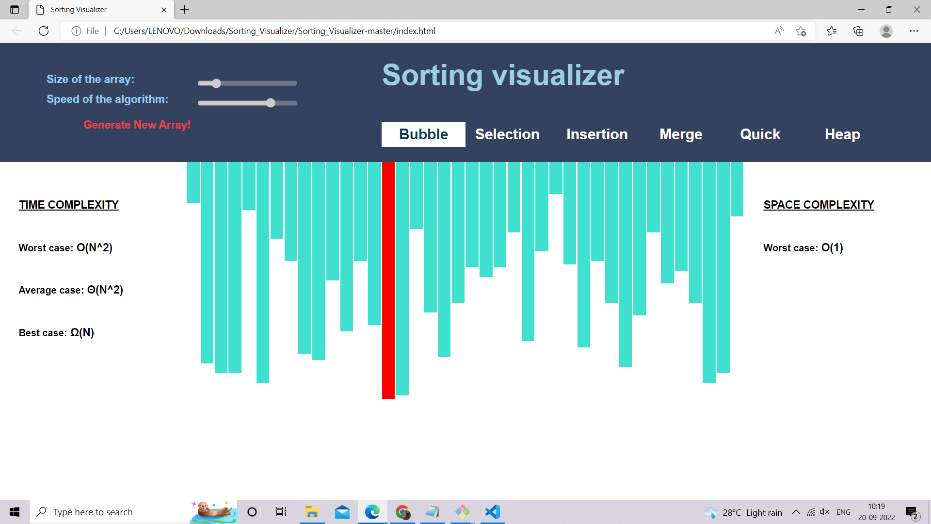Start the Heap sort algorithm
This screenshot has height=524, width=931.
(x=842, y=134)
